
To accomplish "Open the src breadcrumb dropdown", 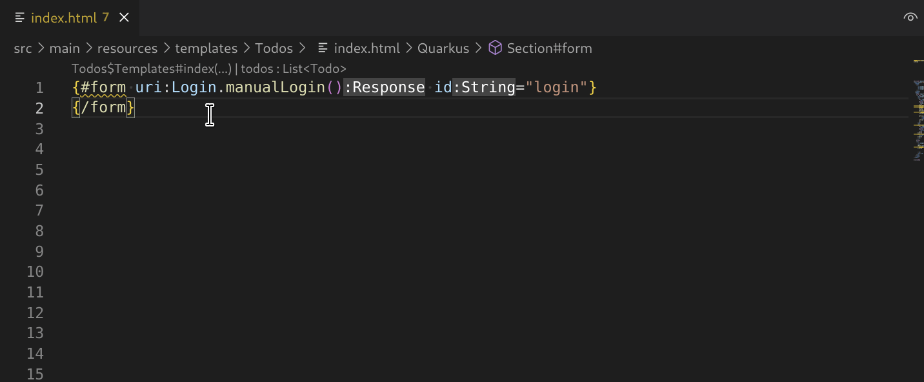I will pos(23,48).
